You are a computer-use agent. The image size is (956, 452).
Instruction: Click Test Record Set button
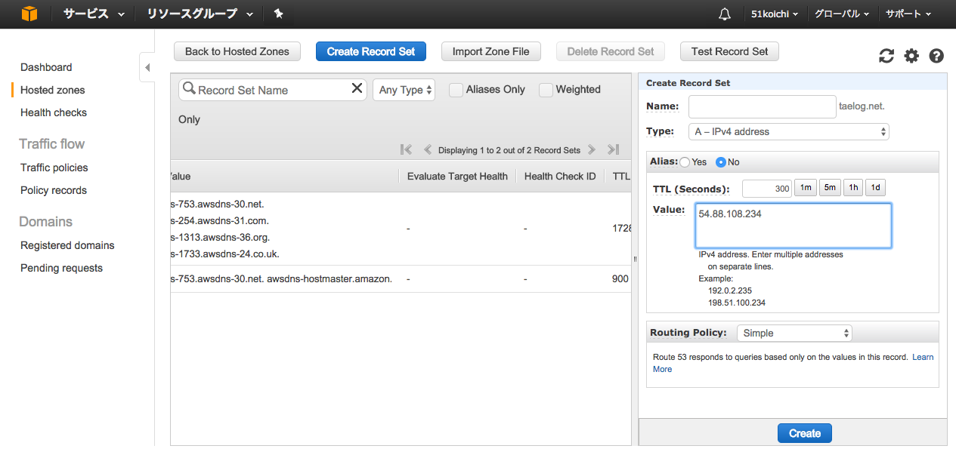pyautogui.click(x=729, y=51)
